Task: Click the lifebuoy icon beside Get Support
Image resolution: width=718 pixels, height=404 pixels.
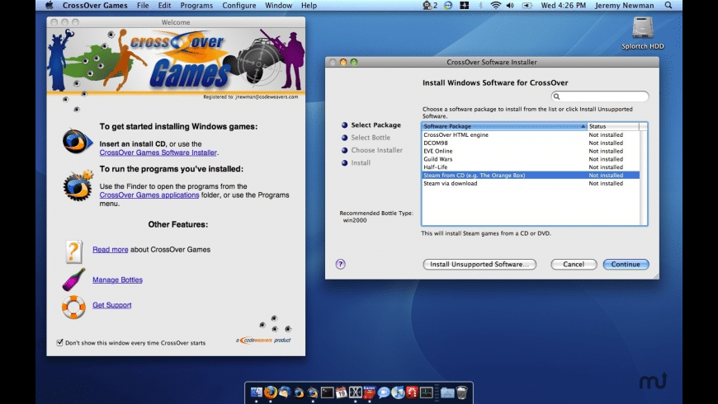Action: pos(73,306)
